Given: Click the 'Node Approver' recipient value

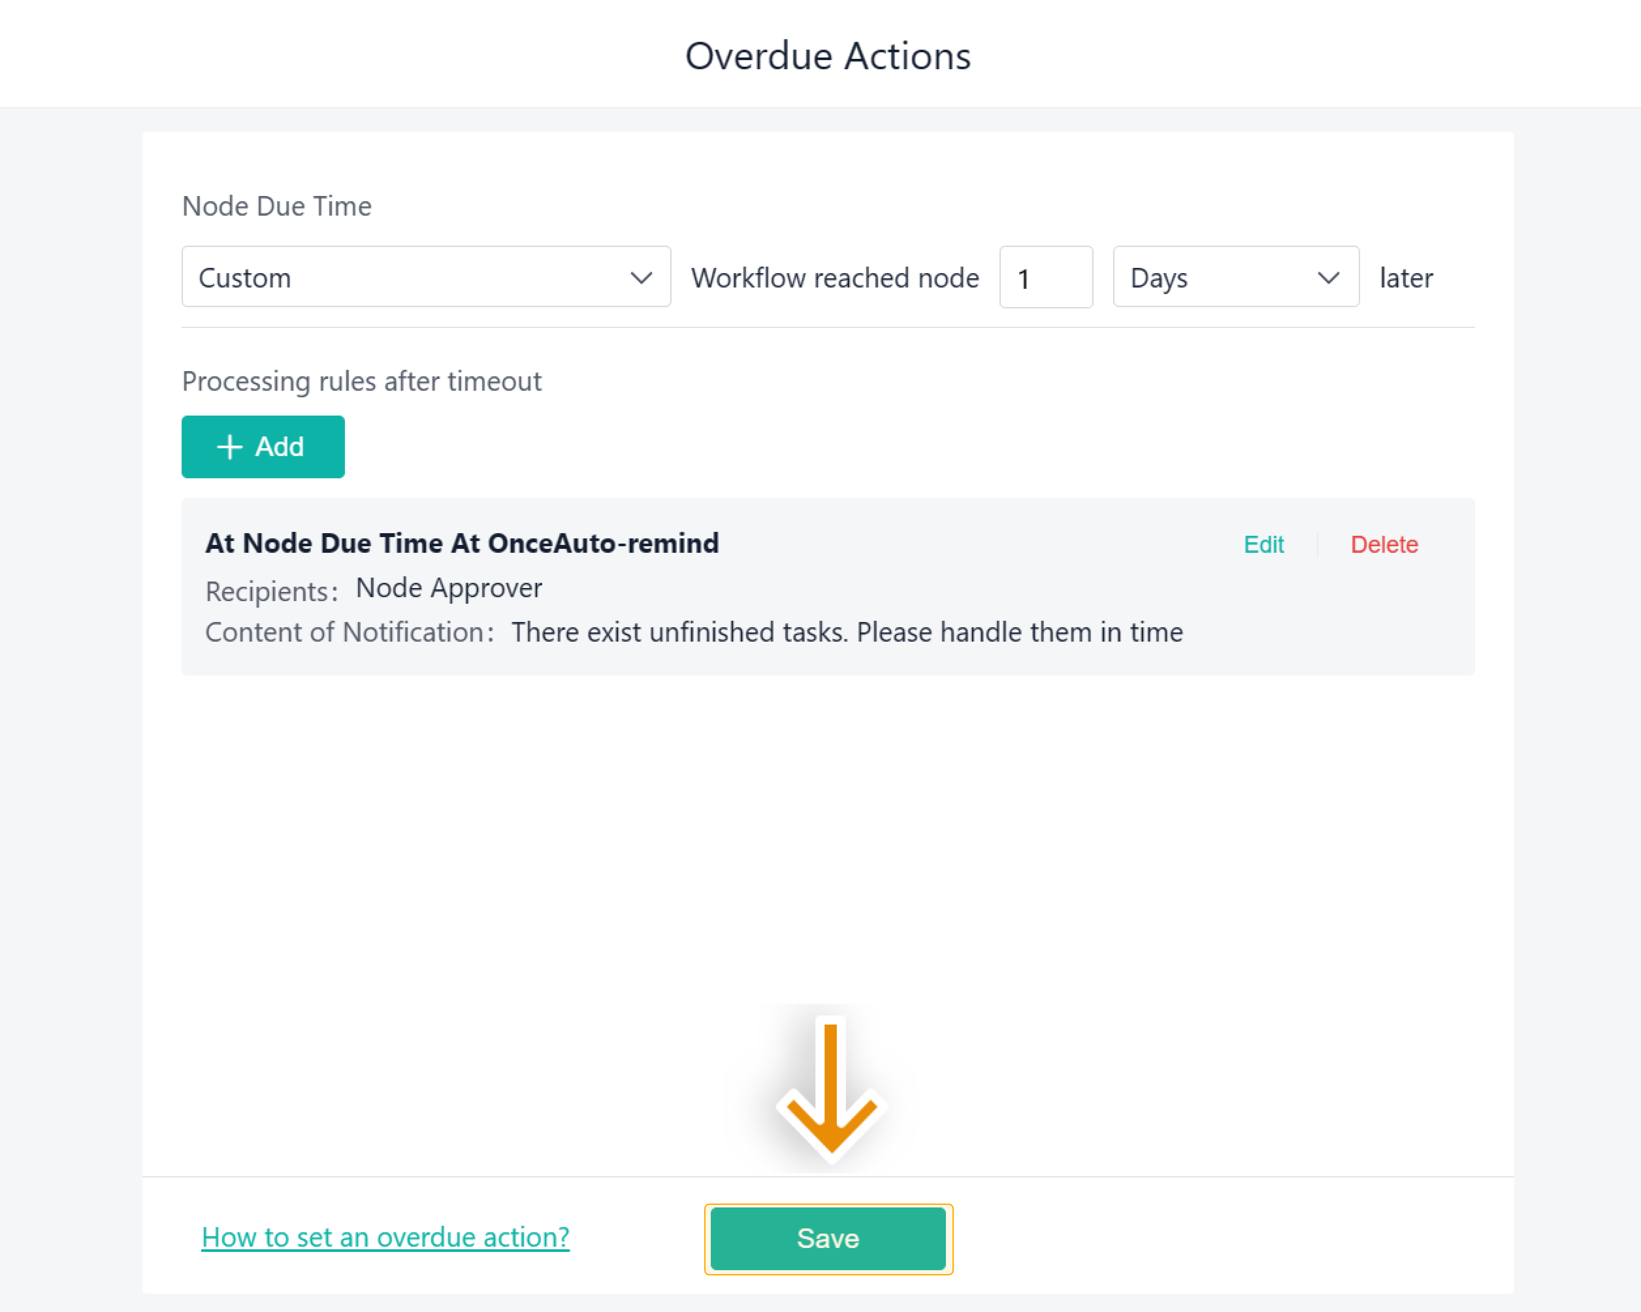Looking at the screenshot, I should click(x=449, y=589).
